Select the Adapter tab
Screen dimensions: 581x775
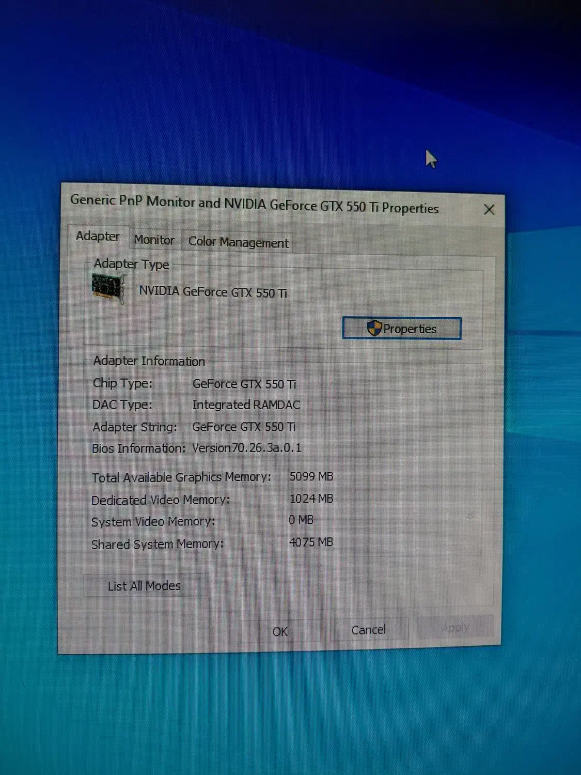click(x=98, y=237)
